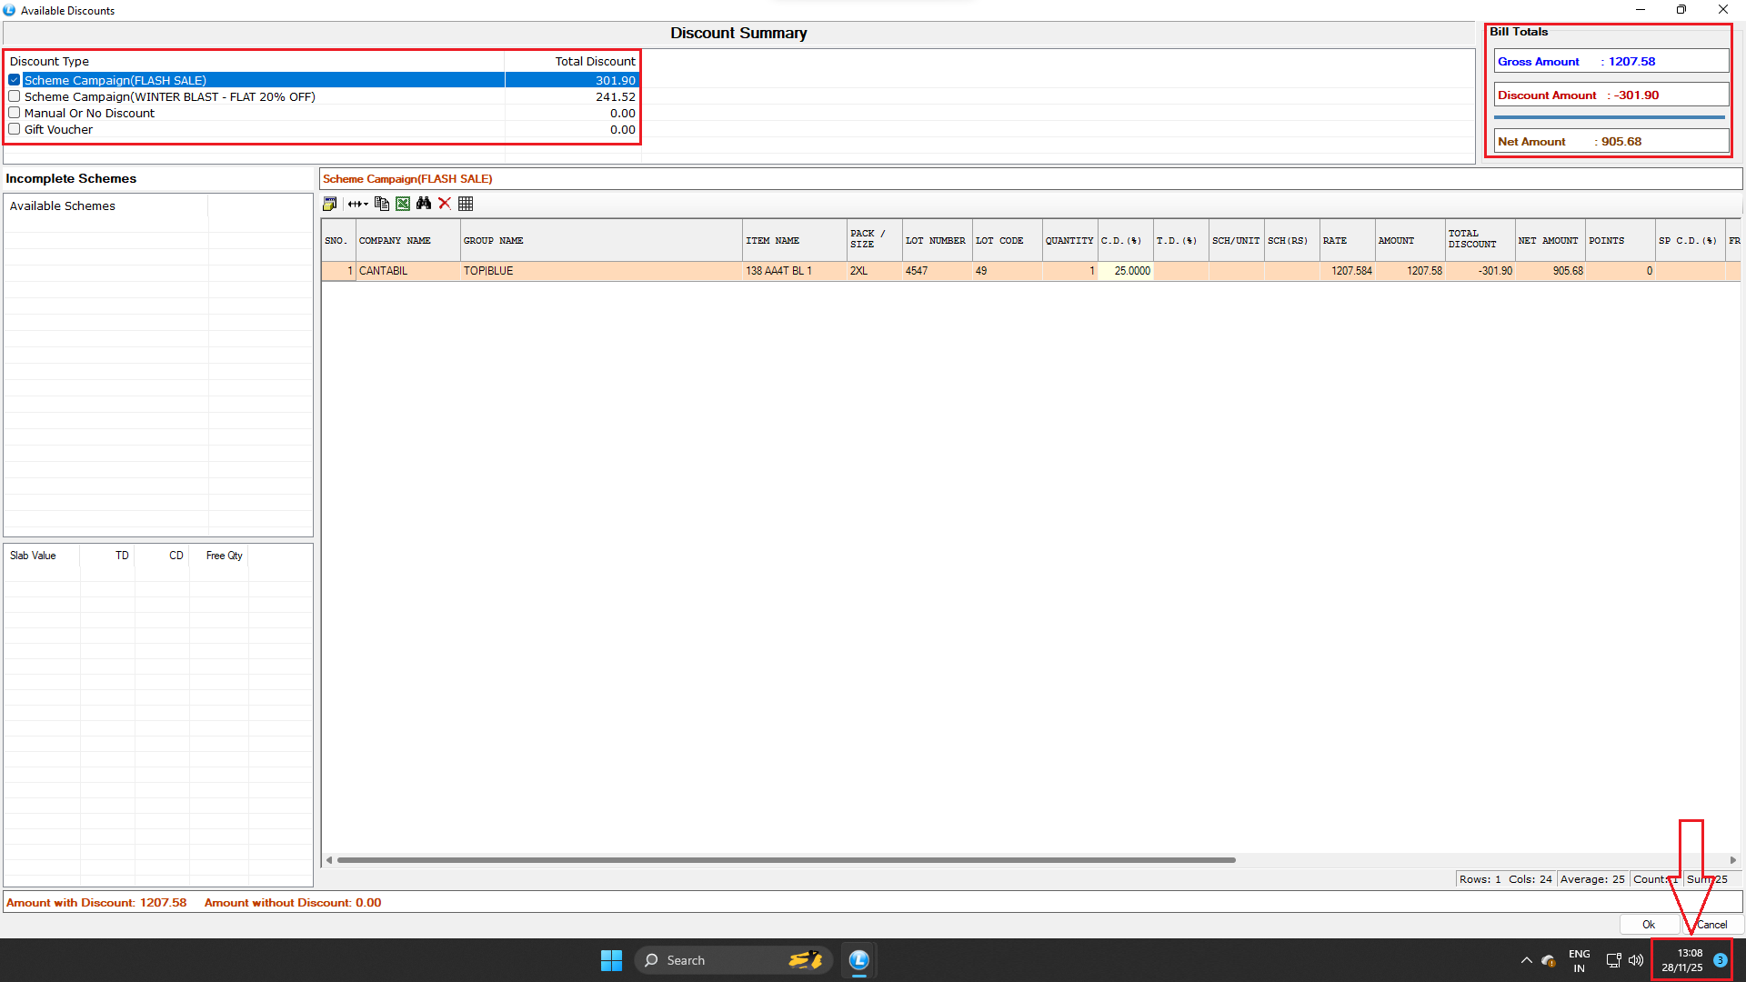Show hidden icons in the system tray
Viewport: 1746px width, 982px height.
pyautogui.click(x=1526, y=960)
